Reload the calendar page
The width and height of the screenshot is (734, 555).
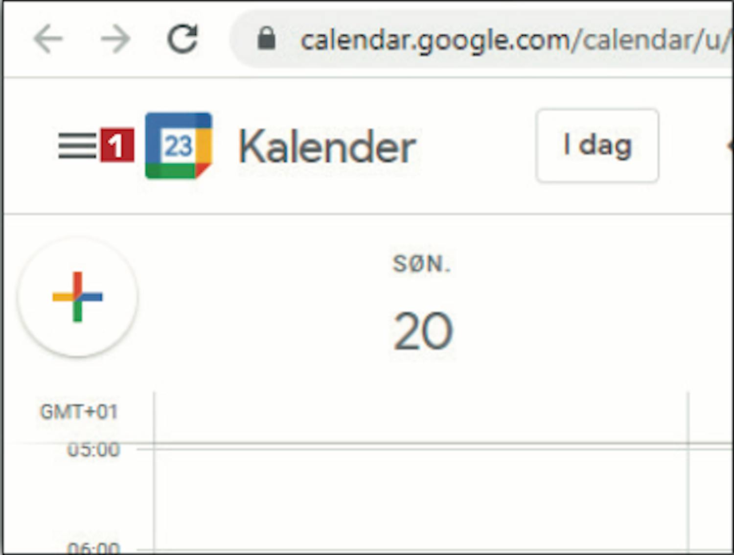tap(183, 39)
